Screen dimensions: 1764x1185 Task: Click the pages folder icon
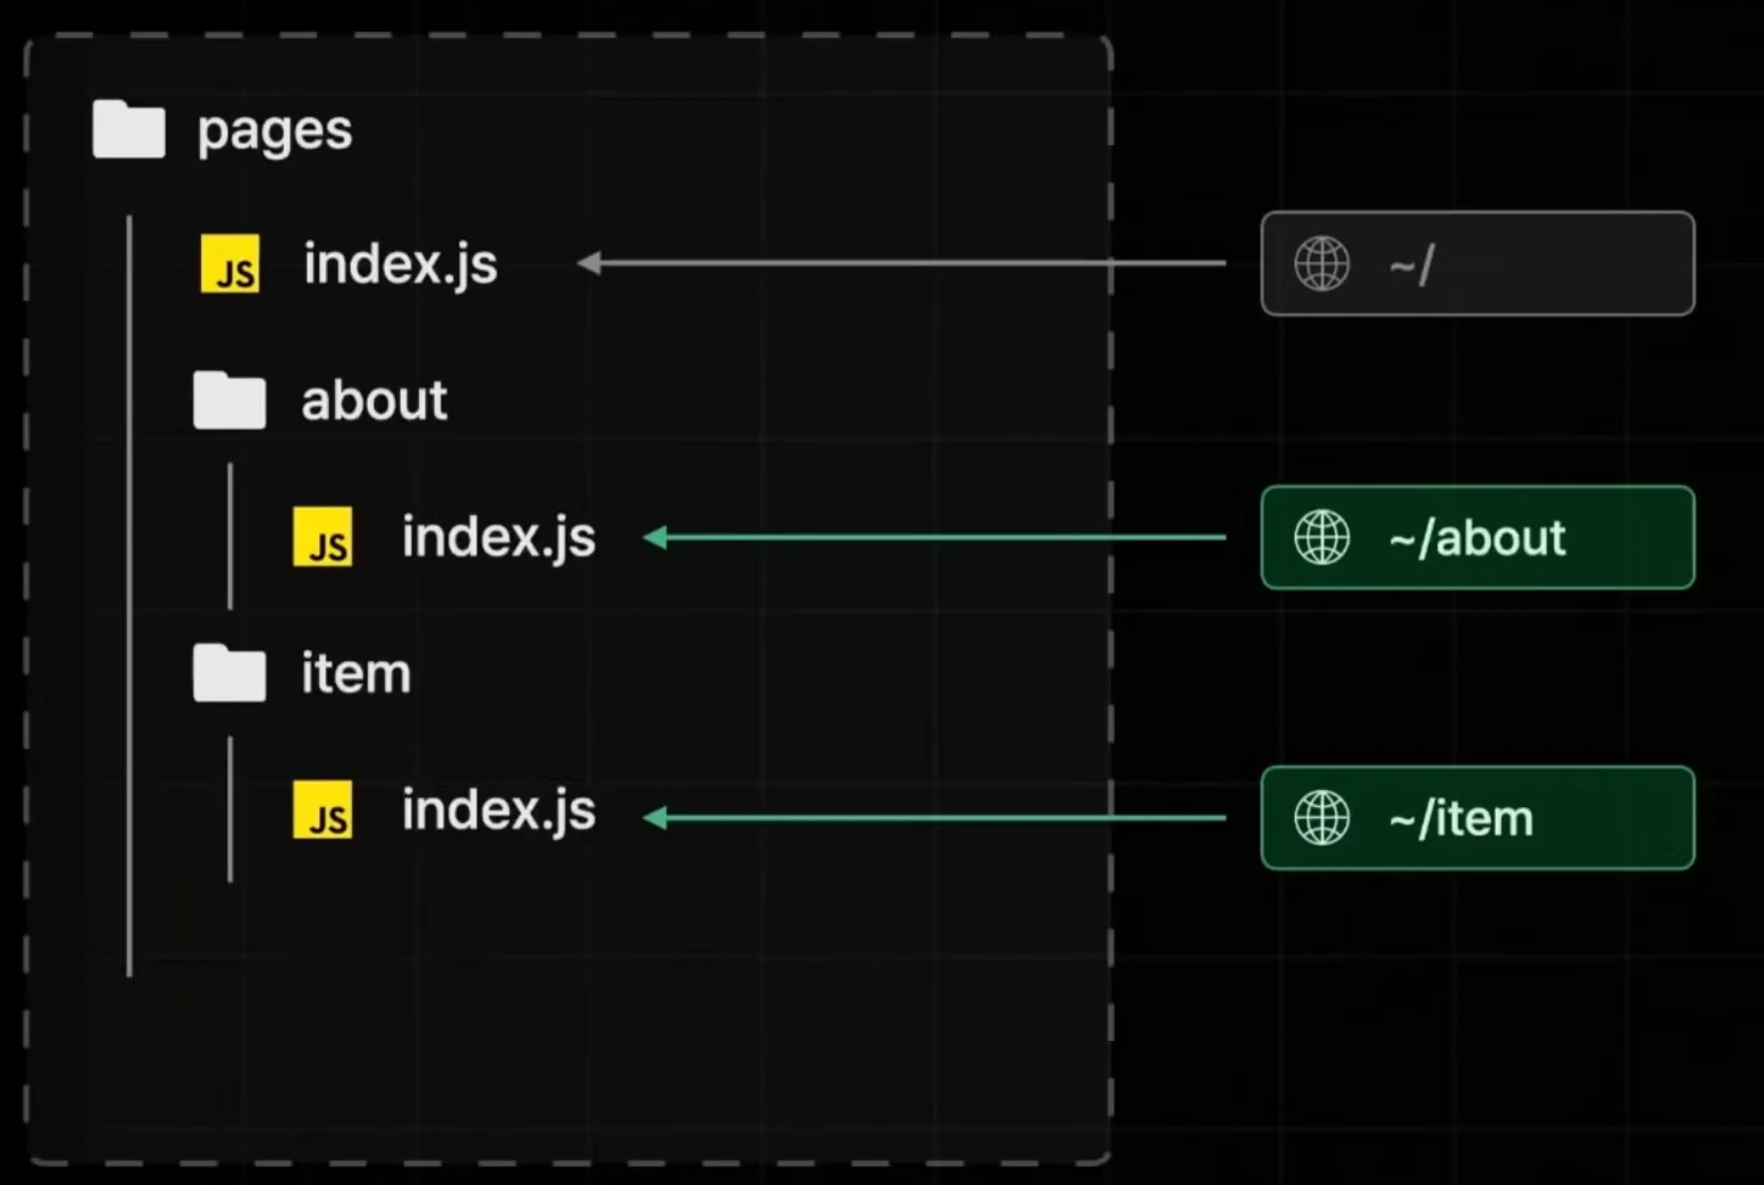point(129,130)
